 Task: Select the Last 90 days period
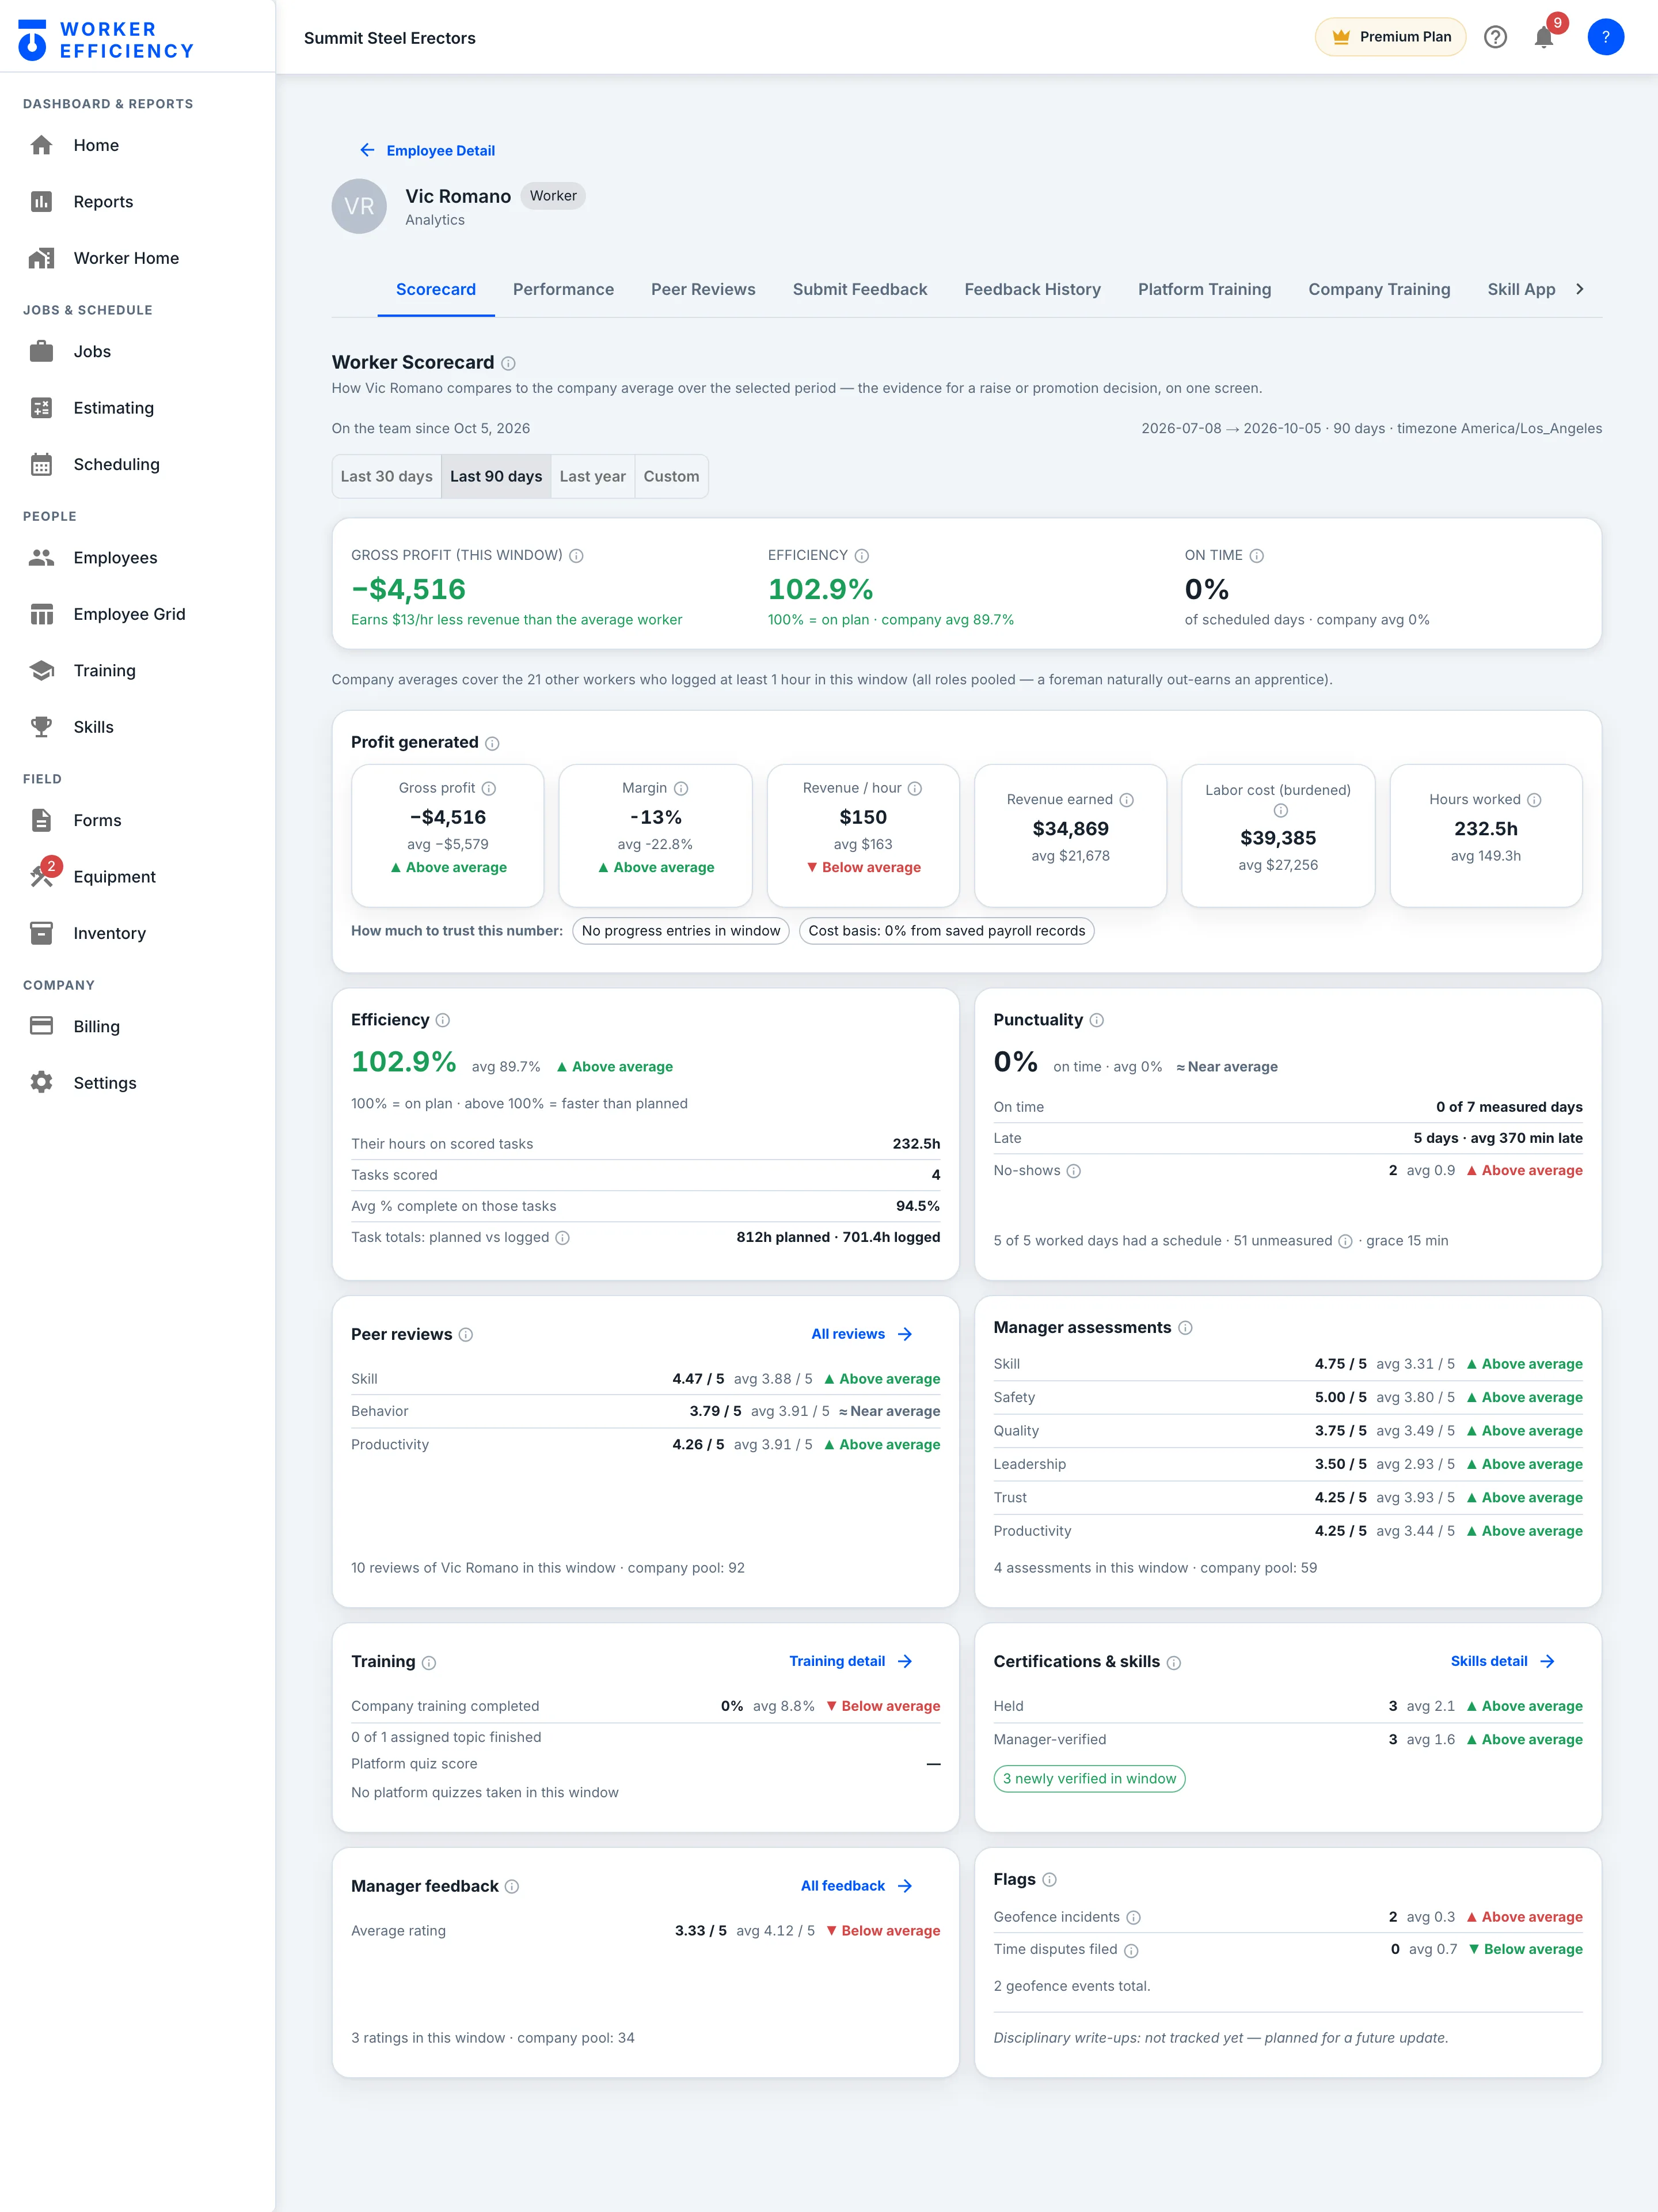point(496,476)
